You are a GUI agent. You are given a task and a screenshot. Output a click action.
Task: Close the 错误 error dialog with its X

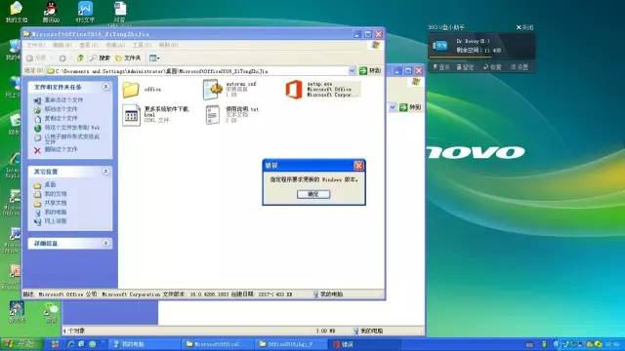click(358, 165)
